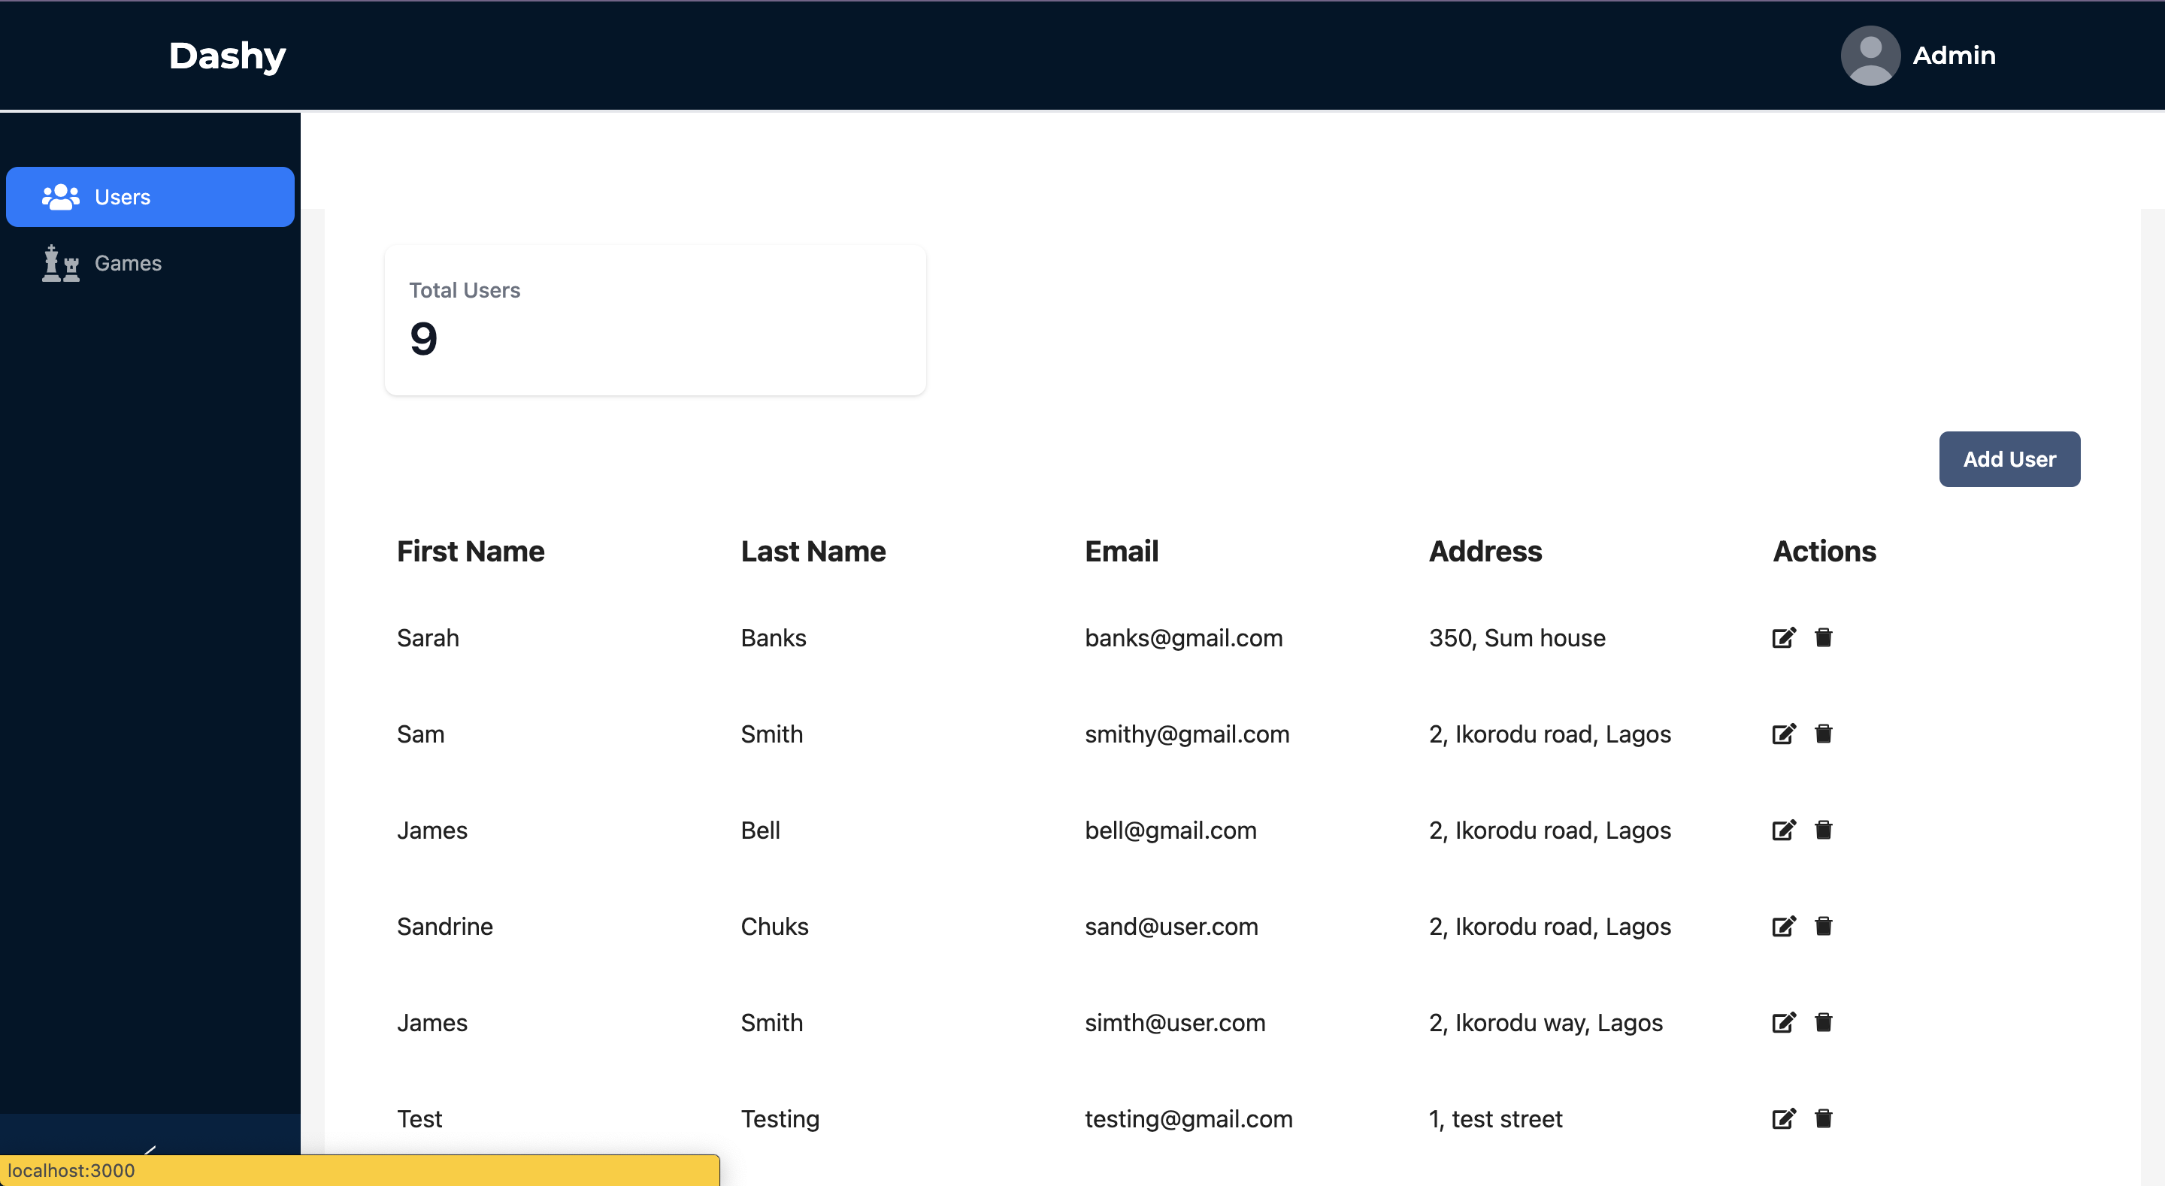The image size is (2165, 1186).
Task: Click edit icon for simth@user.com
Action: (1783, 1023)
